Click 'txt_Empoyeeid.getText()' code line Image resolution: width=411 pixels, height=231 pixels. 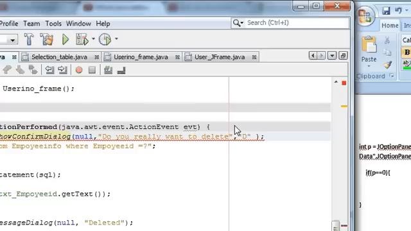pyautogui.click(x=55, y=194)
